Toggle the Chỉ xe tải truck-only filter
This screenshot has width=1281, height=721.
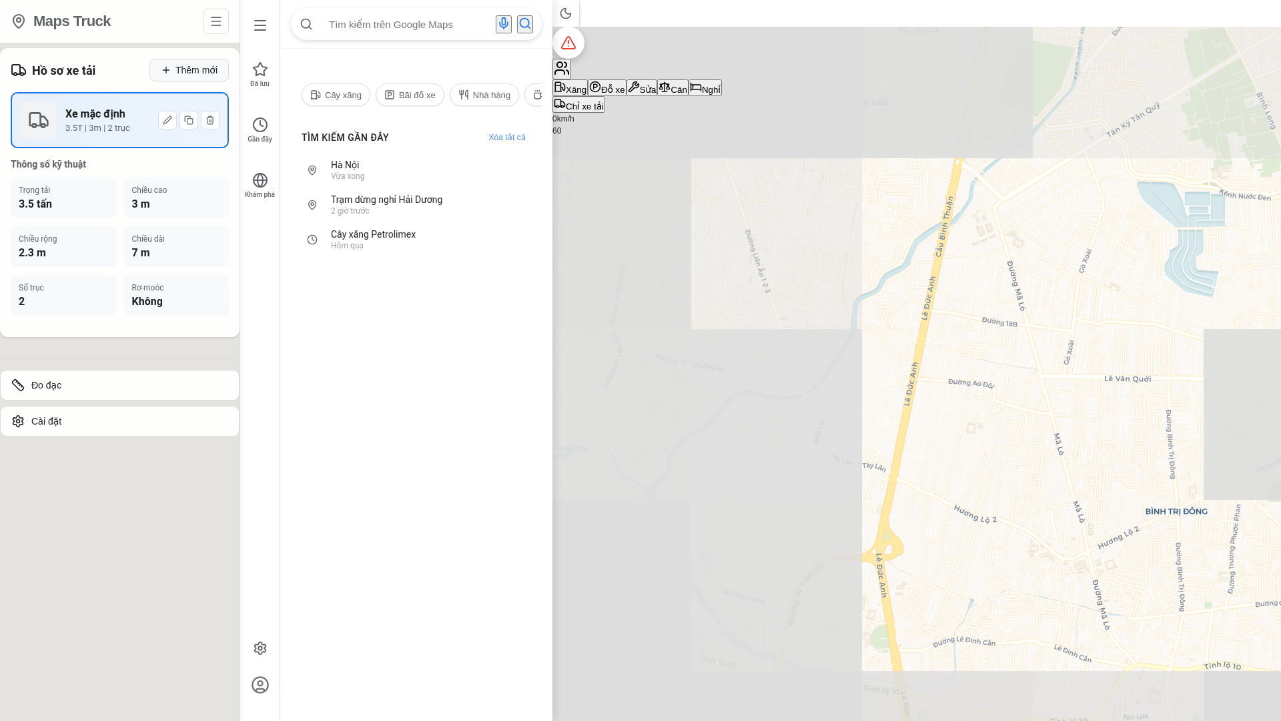(578, 105)
